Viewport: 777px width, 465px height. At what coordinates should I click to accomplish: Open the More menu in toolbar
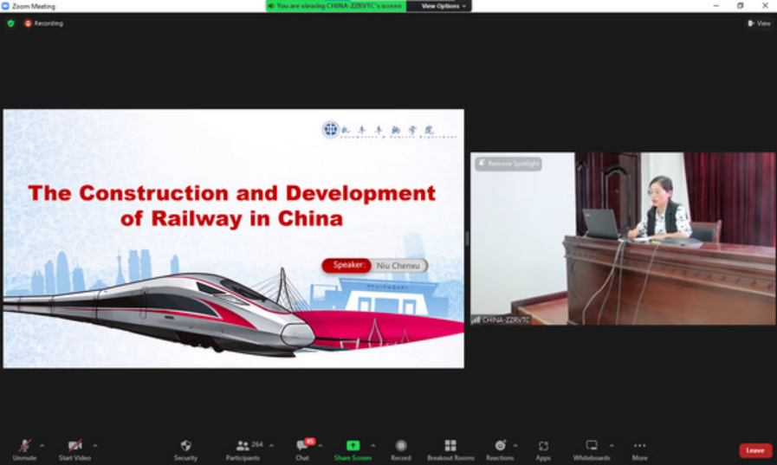tap(639, 446)
